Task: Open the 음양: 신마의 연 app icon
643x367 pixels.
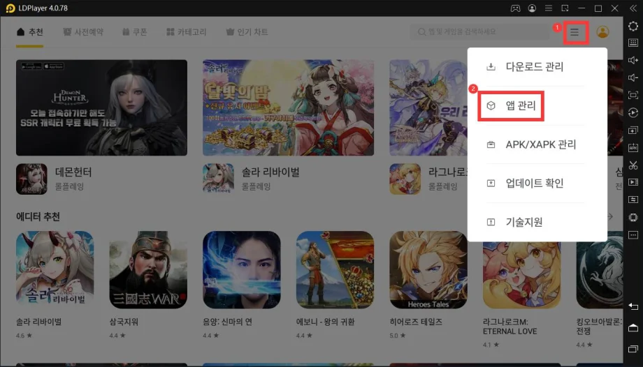Action: tap(242, 270)
